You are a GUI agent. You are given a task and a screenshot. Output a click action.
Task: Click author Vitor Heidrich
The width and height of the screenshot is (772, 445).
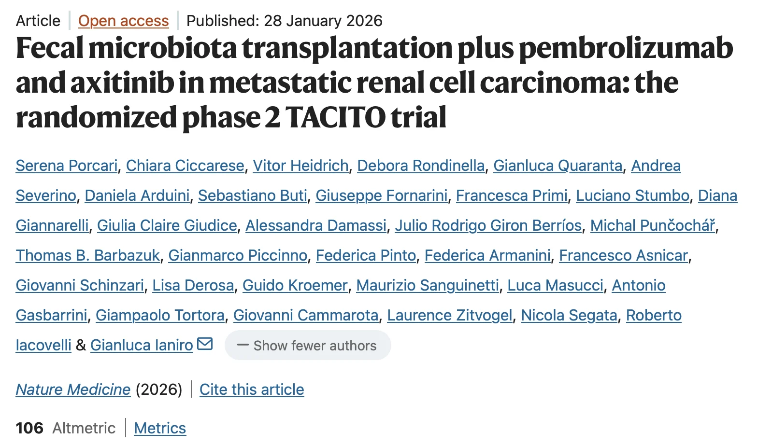coord(300,166)
